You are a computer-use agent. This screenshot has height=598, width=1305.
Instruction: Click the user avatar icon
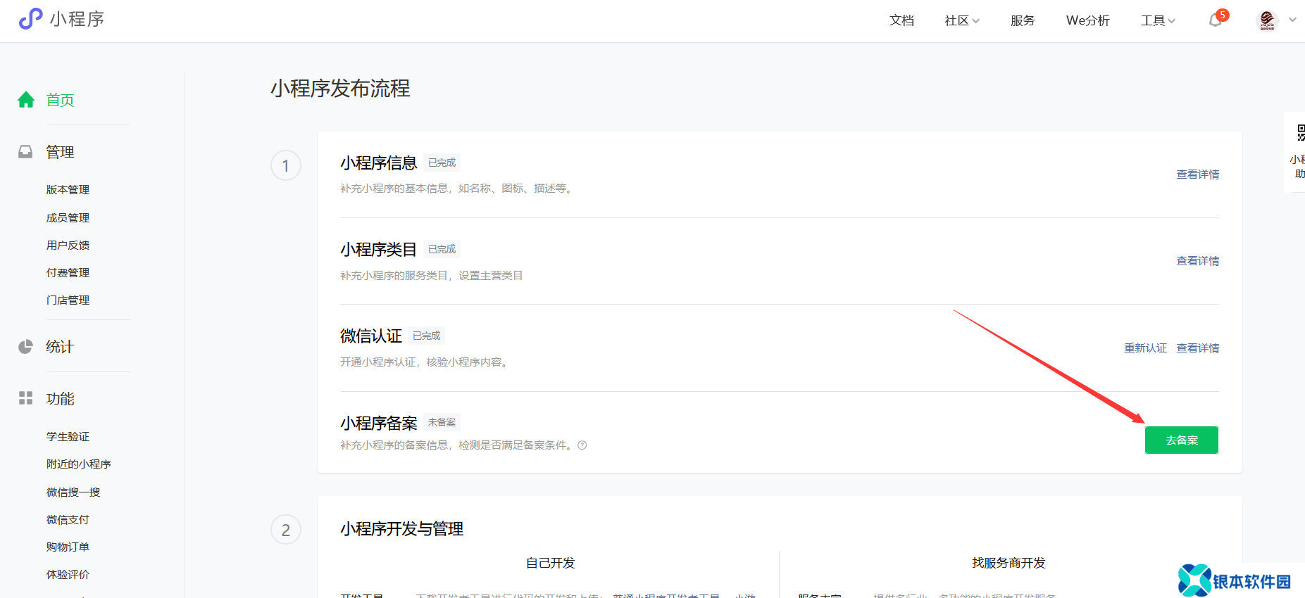(1267, 20)
